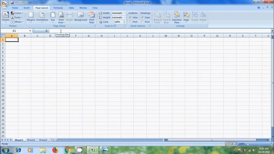The width and height of the screenshot is (274, 154).
Task: Open the Group menu
Action: click(x=194, y=18)
